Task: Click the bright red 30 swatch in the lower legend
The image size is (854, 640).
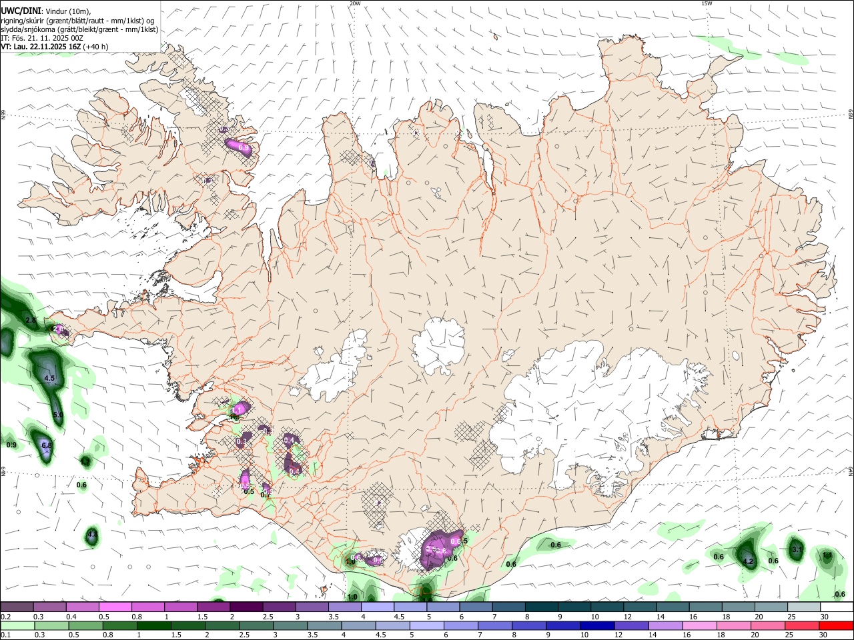Action: pyautogui.click(x=836, y=625)
